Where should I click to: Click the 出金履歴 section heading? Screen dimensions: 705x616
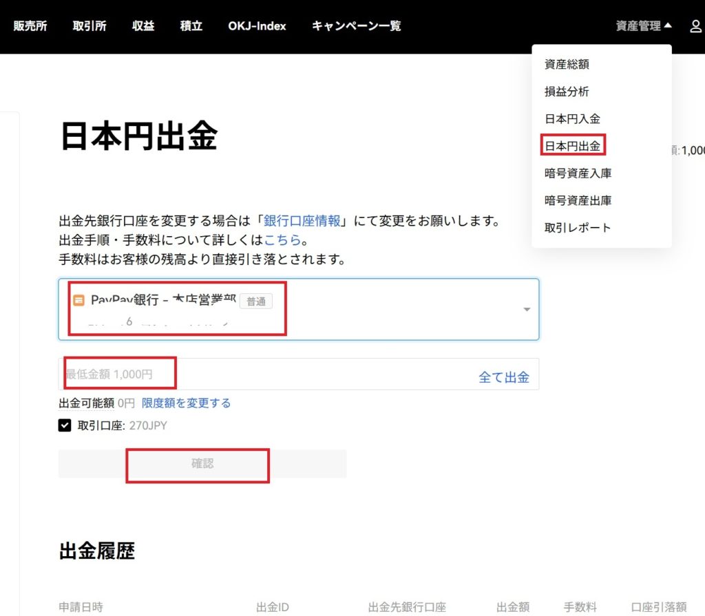(x=96, y=551)
